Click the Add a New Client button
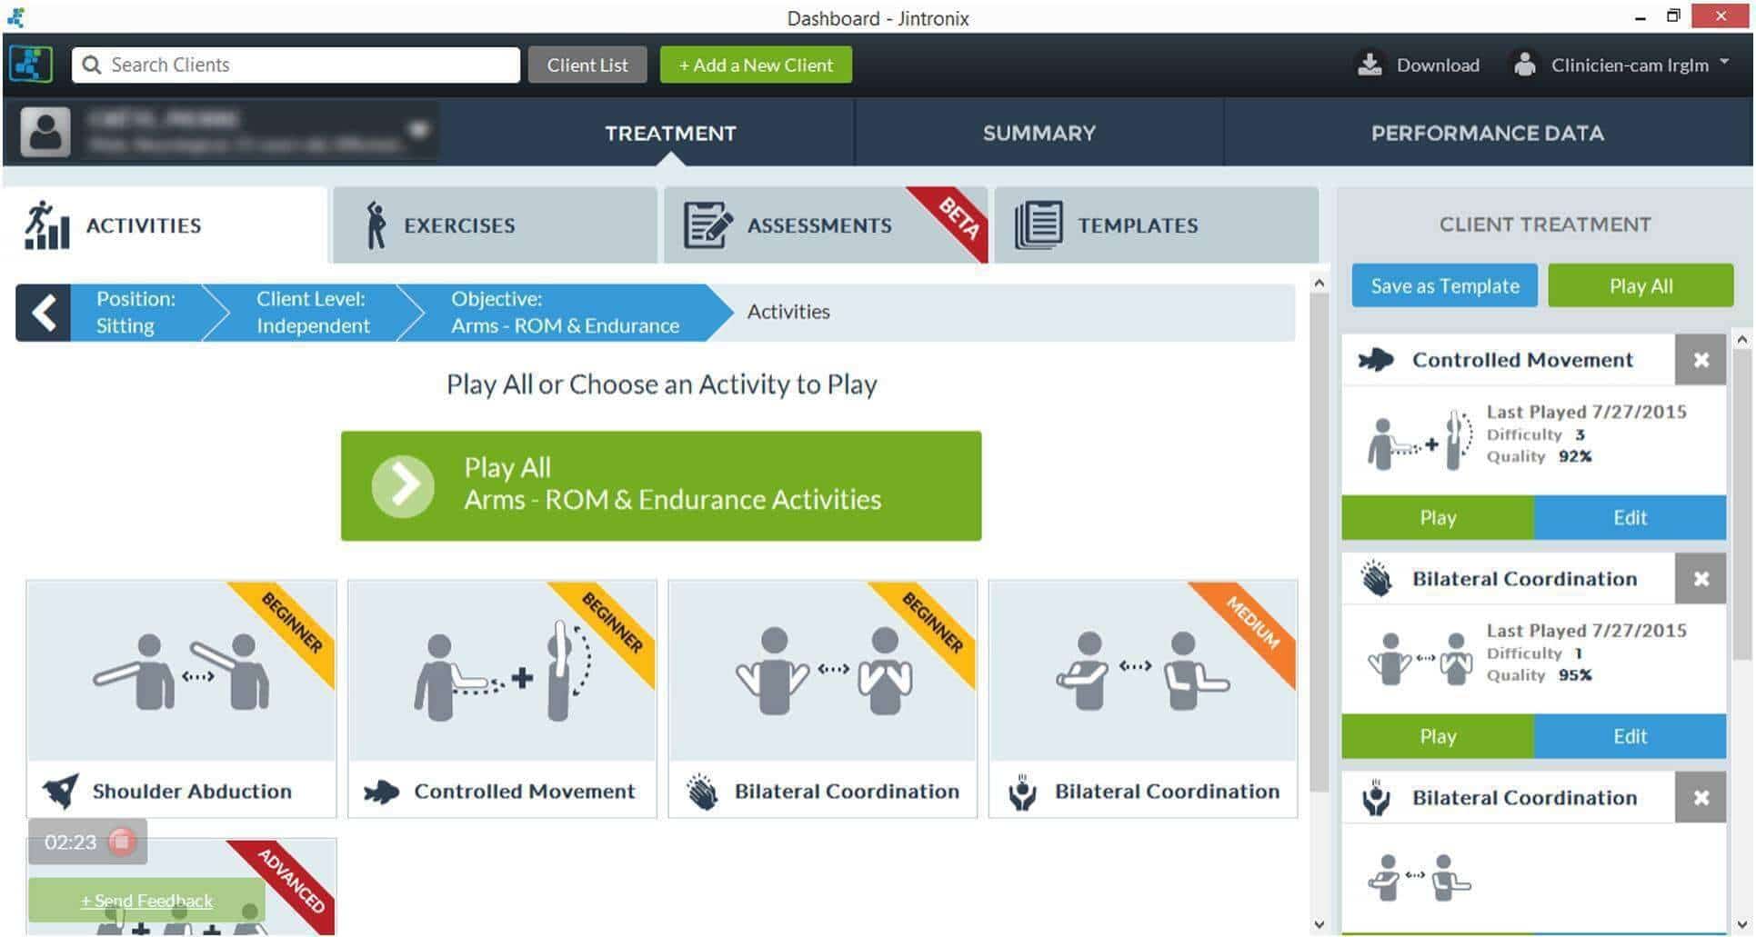Image resolution: width=1756 pixels, height=937 pixels. (756, 65)
